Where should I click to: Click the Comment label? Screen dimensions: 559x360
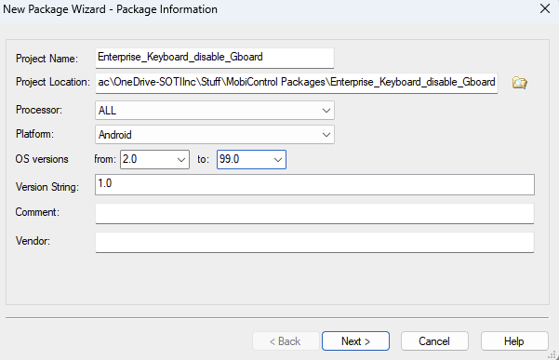coord(37,212)
